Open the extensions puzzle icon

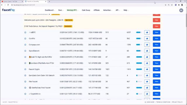pyautogui.click(x=179, y=5)
